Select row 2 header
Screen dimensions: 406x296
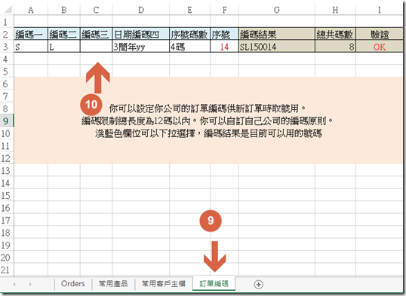pyautogui.click(x=6, y=34)
